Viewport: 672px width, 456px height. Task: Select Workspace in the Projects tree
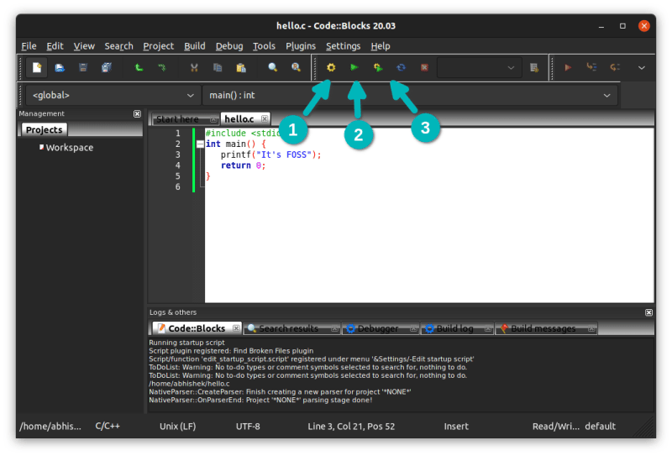coord(69,148)
